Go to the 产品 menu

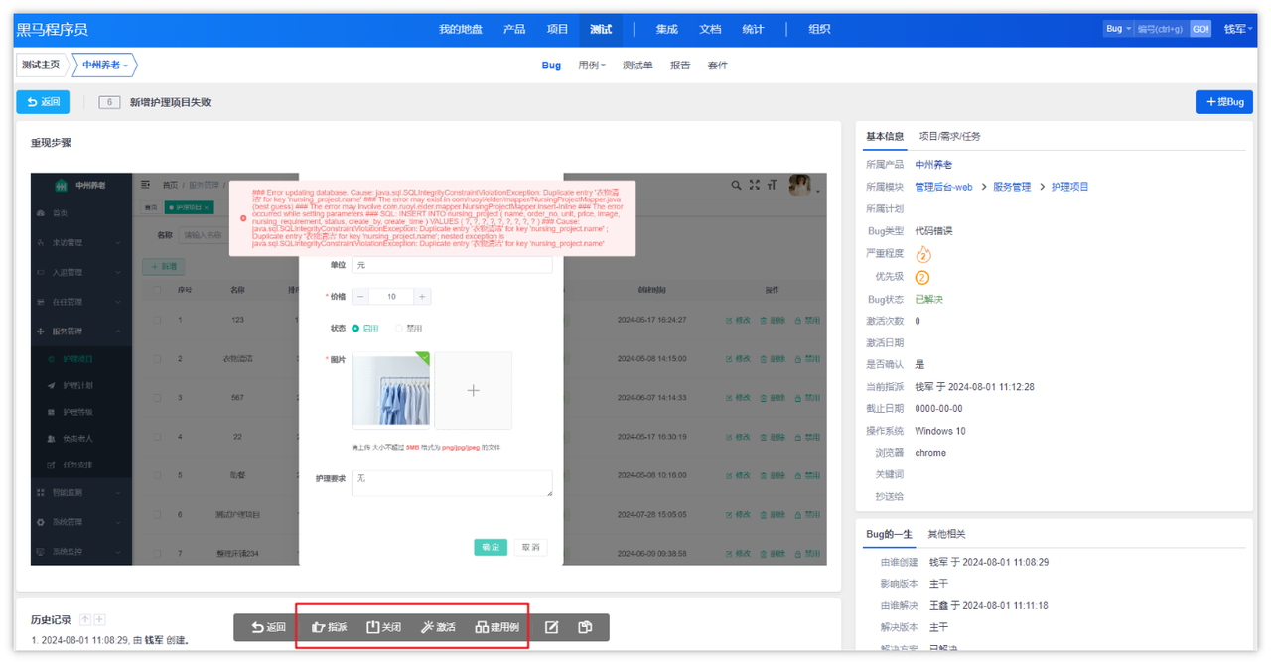[x=514, y=29]
